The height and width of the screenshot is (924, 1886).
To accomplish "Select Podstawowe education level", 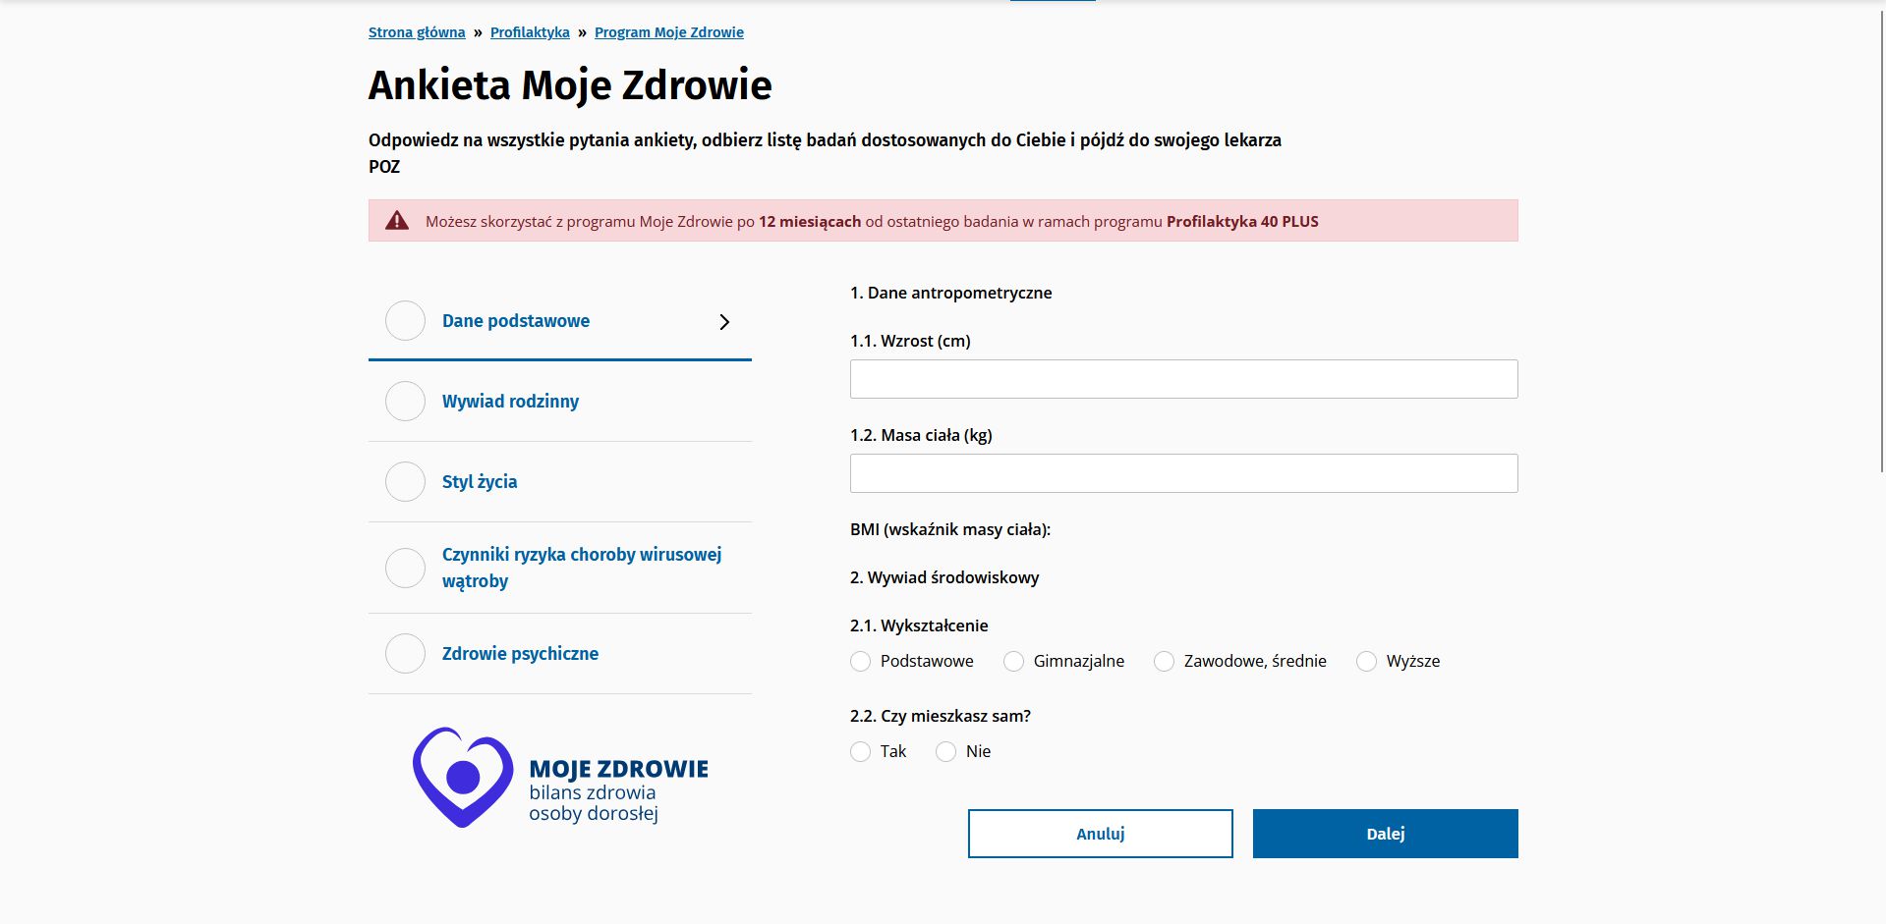I will click(x=860, y=661).
